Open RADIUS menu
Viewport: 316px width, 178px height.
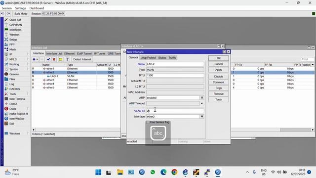14,89
